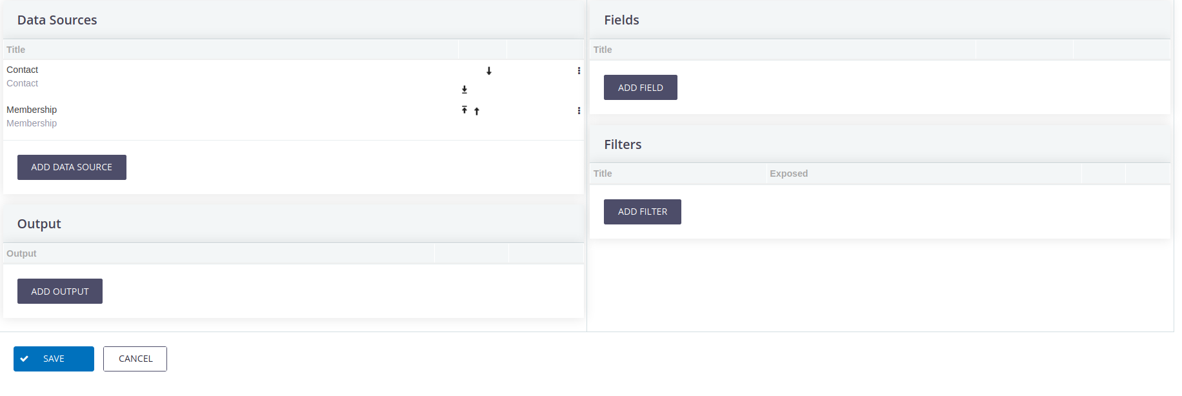The image size is (1182, 396).
Task: Click the Add Filter button
Action: (x=643, y=212)
